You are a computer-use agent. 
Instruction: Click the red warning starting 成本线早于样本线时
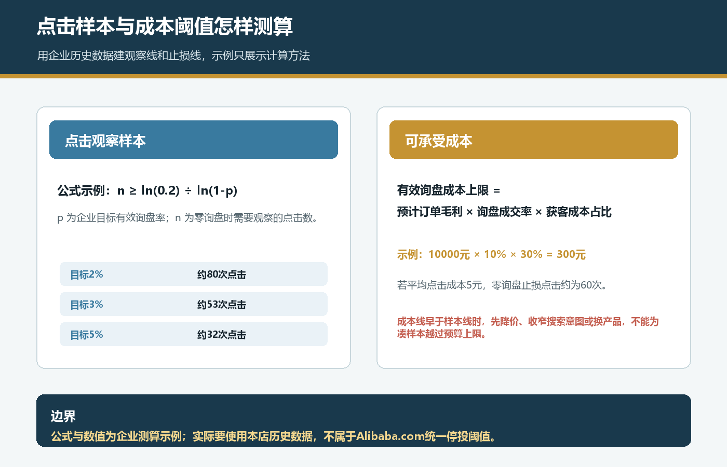pos(528,327)
